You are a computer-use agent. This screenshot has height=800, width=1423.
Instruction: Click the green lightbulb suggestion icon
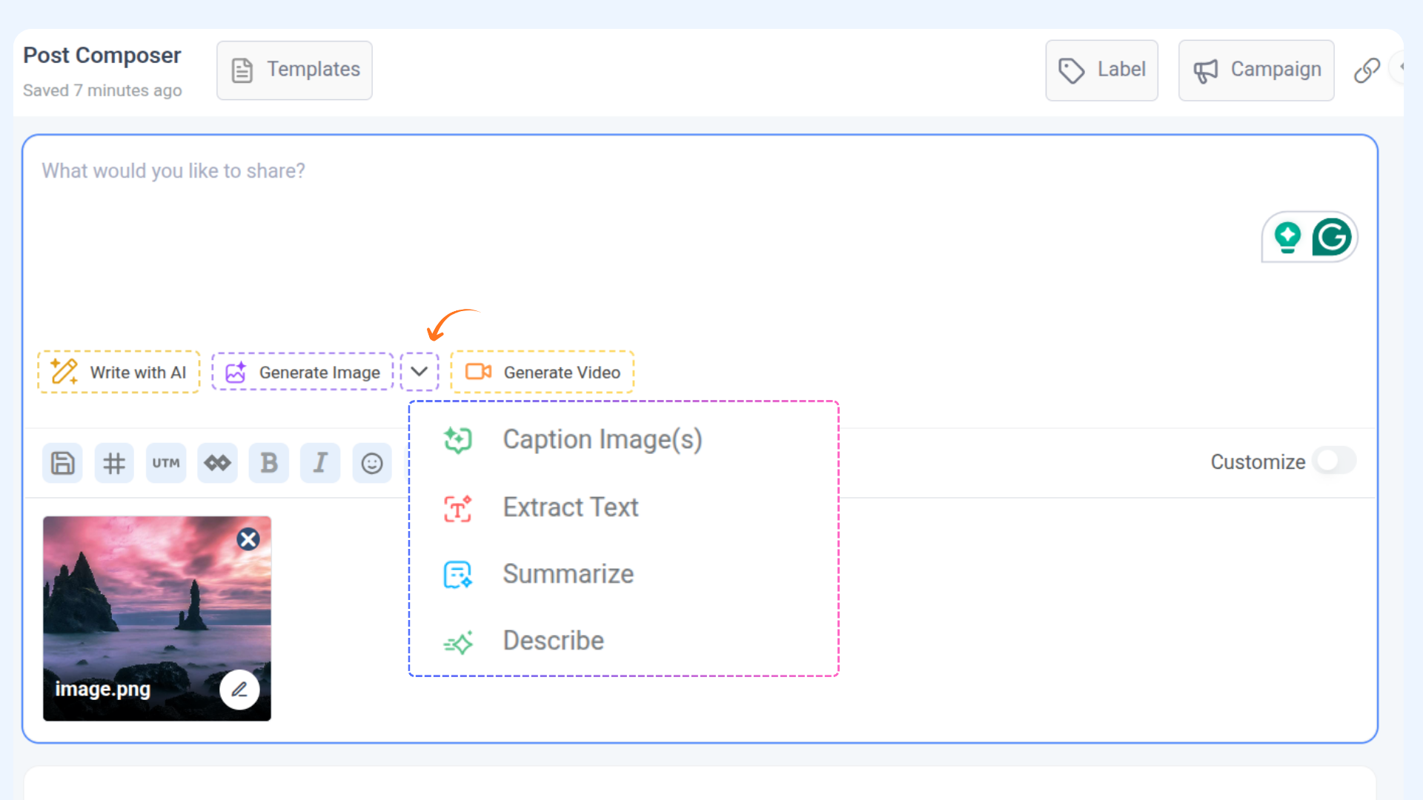tap(1287, 237)
